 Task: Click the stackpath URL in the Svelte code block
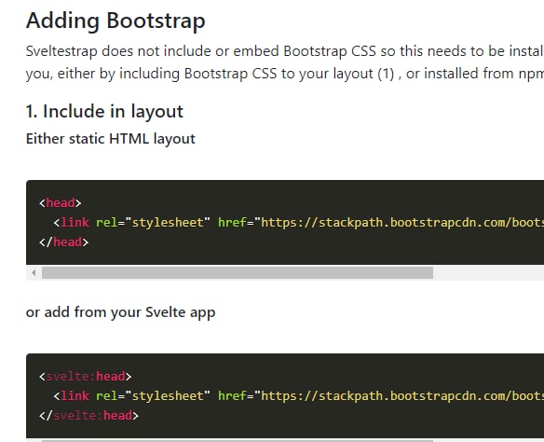pos(399,395)
